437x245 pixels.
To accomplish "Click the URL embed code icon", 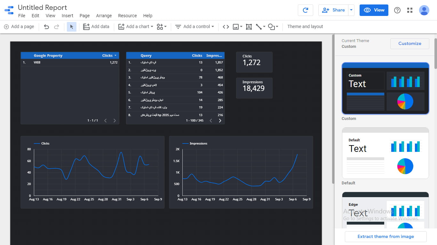I will tap(226, 27).
